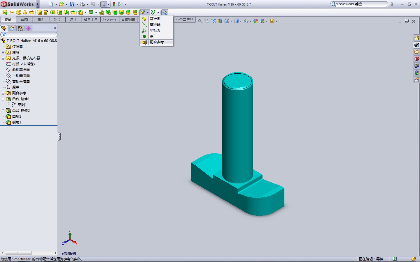Click the Shell feature icon
The image size is (420, 262).
click(115, 12)
